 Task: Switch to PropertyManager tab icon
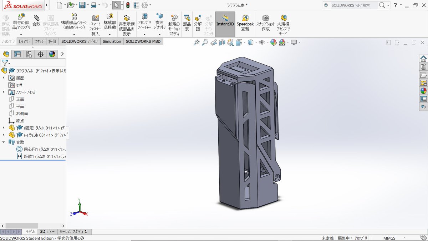click(x=17, y=54)
